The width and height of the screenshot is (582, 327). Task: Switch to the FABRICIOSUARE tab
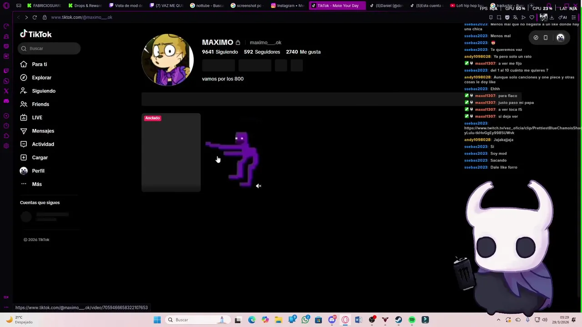pos(44,5)
